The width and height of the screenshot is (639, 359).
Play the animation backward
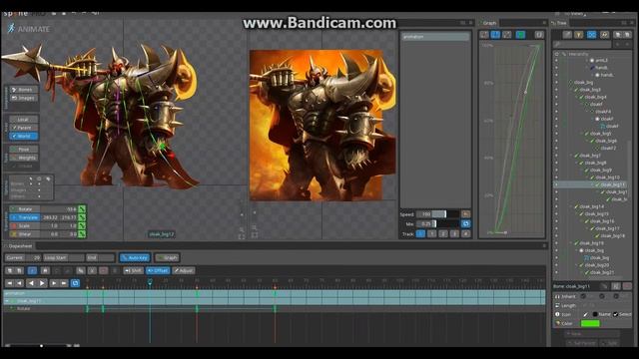[x=31, y=283]
